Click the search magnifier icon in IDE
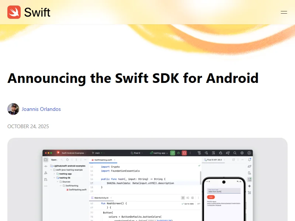Screen dimensions: 295x221 click(x=235, y=153)
